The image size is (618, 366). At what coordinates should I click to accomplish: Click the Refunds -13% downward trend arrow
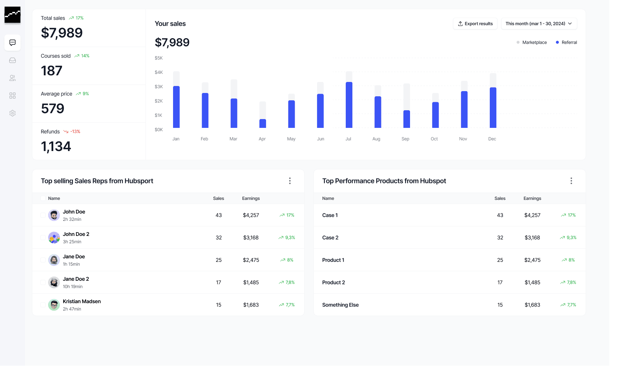click(x=66, y=132)
